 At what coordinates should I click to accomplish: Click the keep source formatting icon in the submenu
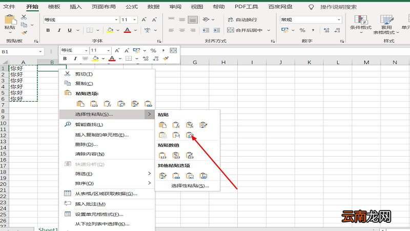(x=203, y=125)
